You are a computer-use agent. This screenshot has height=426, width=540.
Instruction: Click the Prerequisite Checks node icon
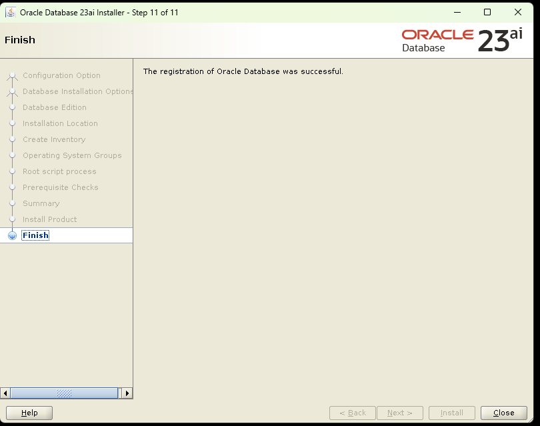click(x=12, y=187)
